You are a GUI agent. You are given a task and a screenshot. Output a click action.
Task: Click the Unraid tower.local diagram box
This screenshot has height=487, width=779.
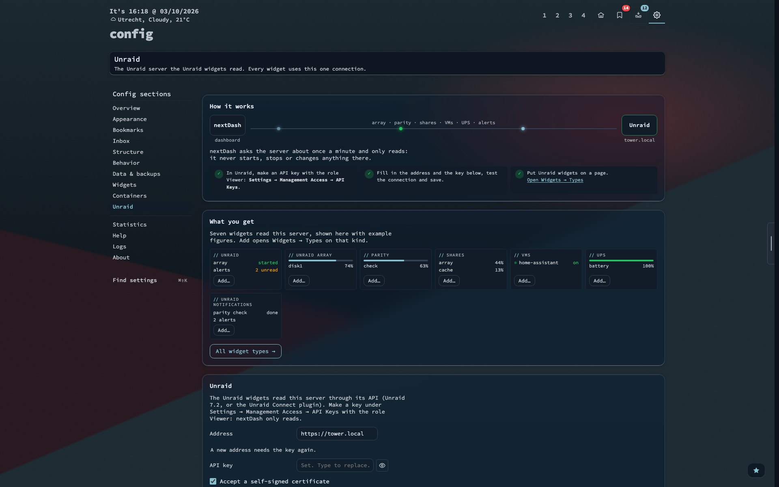pos(639,125)
